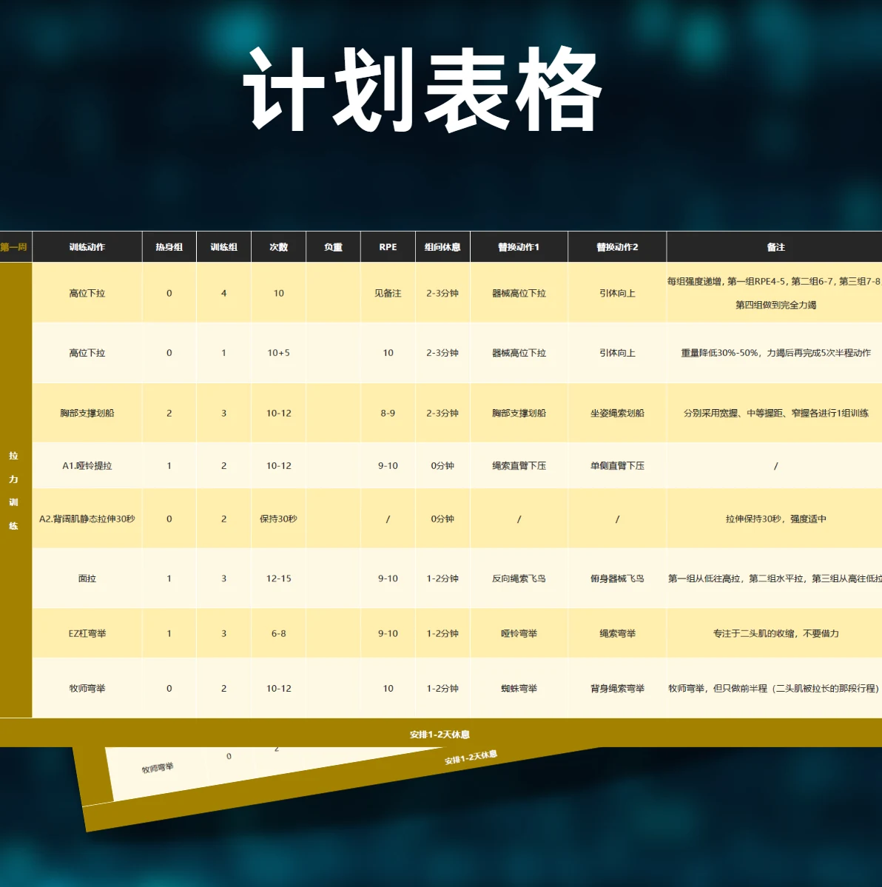
Task: Click the 8-9 RPE cell
Action: coord(388,413)
